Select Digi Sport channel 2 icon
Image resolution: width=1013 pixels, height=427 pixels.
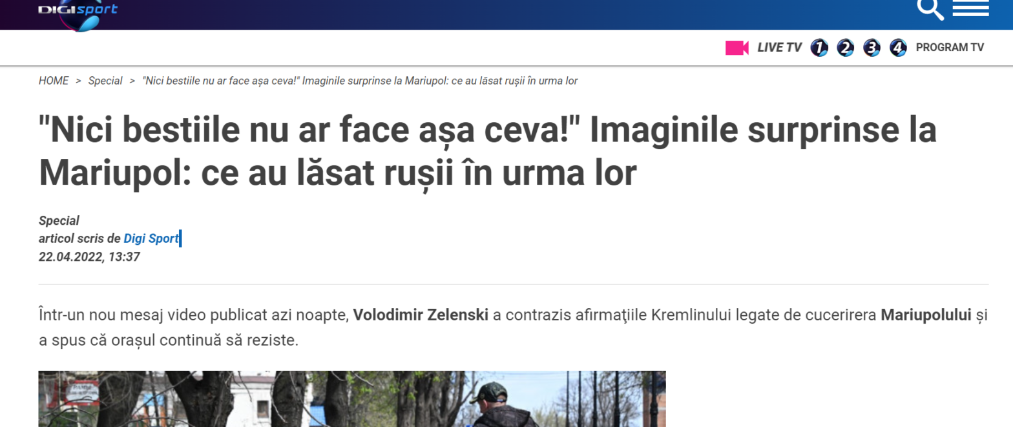pos(845,48)
